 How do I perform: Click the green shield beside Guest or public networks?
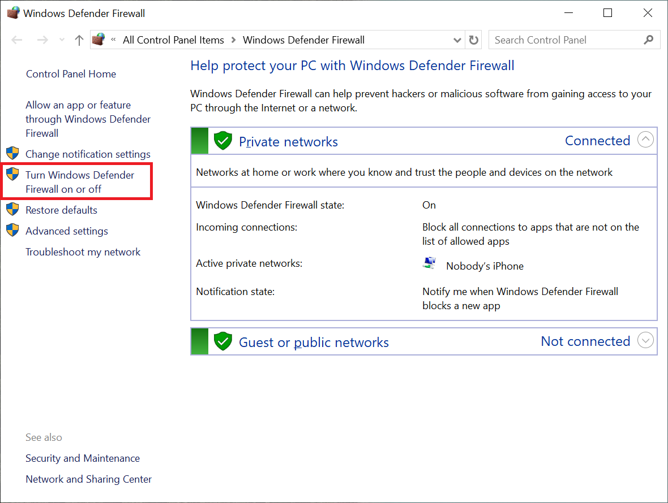223,341
